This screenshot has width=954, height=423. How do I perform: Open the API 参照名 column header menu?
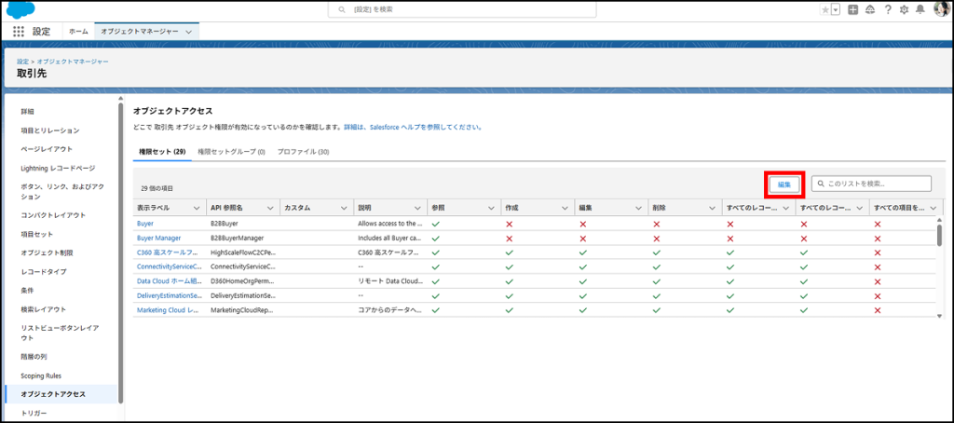click(x=270, y=208)
